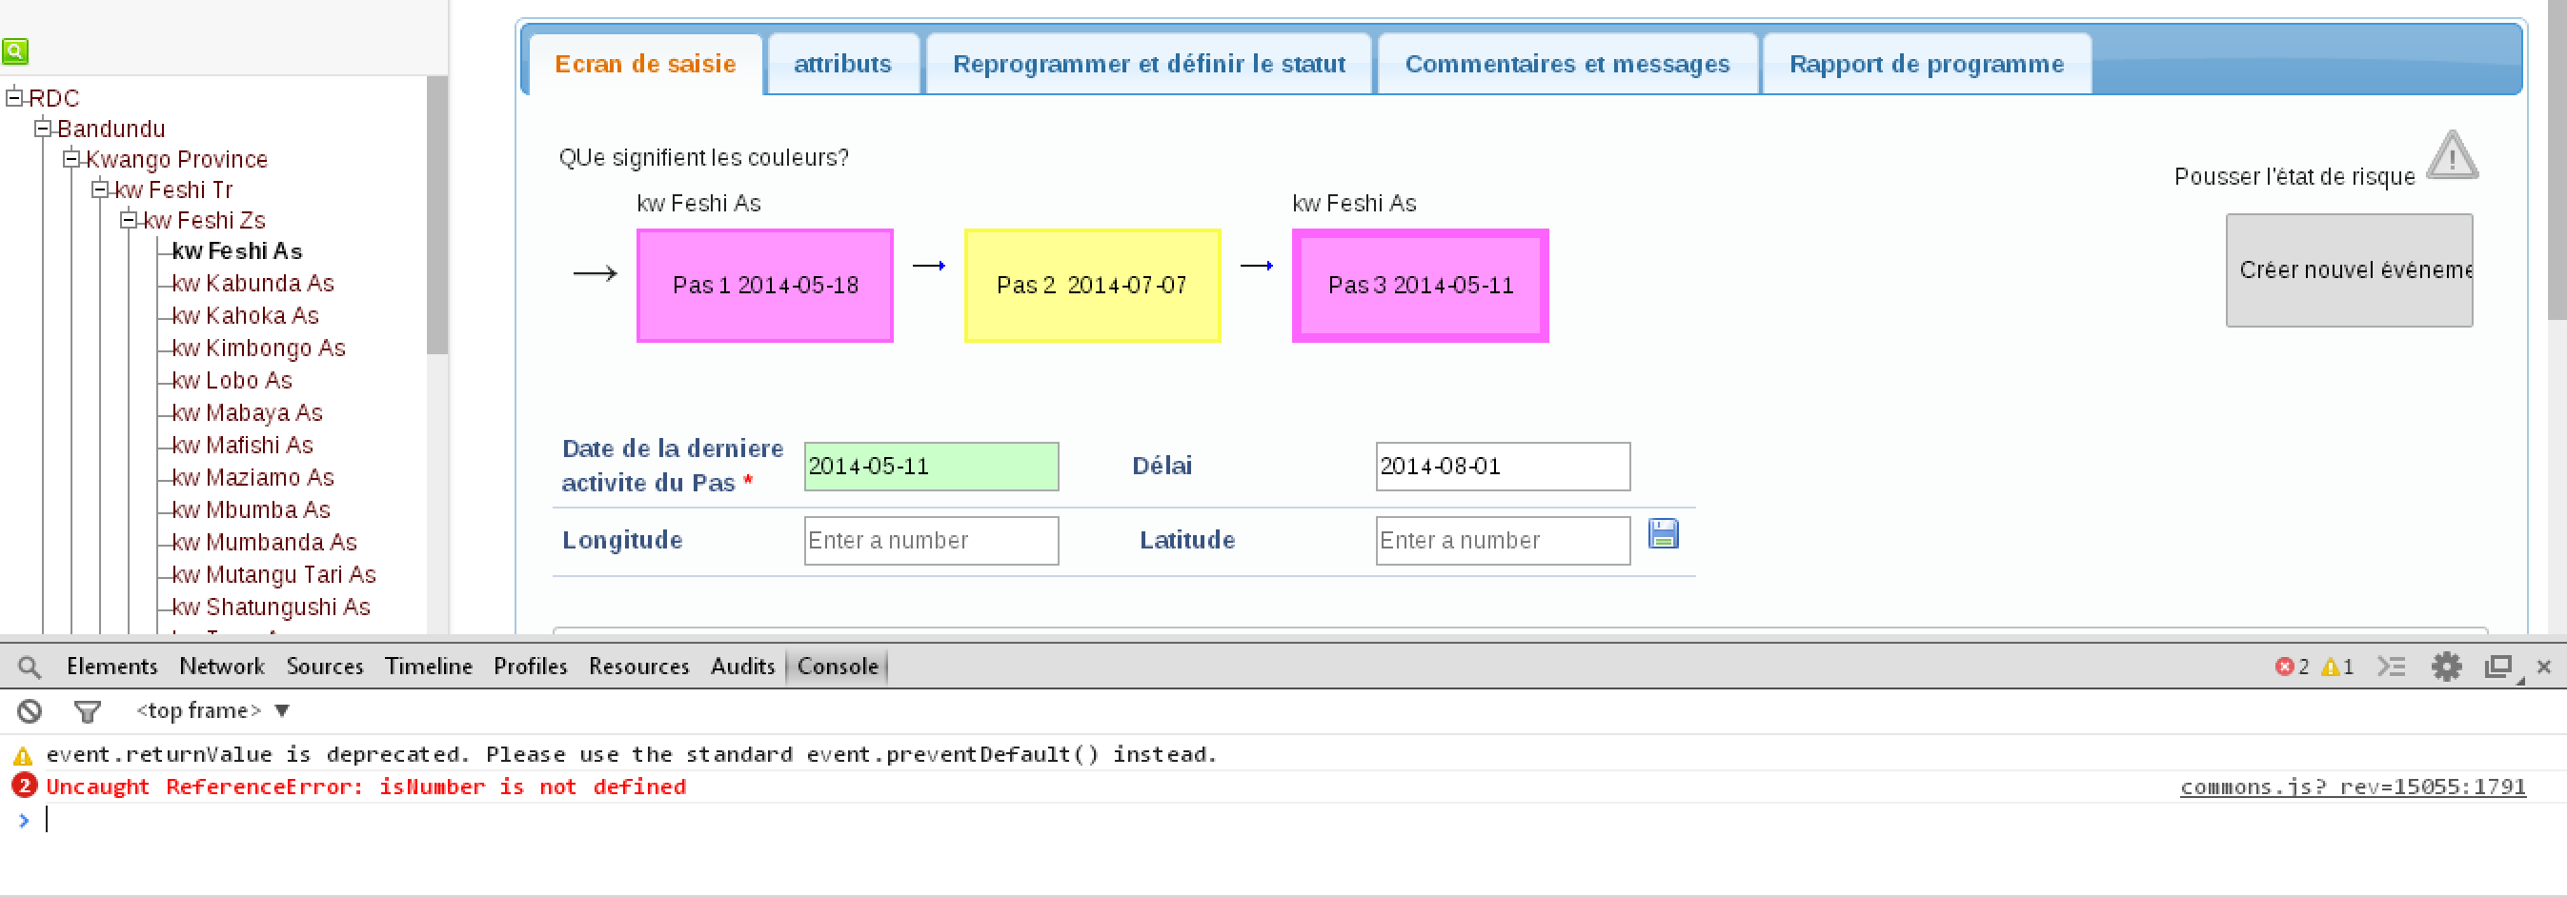Switch to DevTools Network tab
This screenshot has width=2567, height=897.
point(221,666)
